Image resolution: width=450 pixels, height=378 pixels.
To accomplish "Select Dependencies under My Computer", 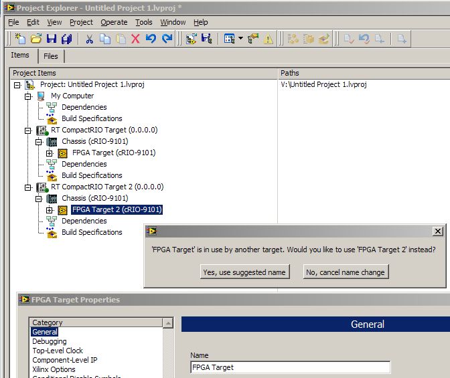I will (x=84, y=107).
